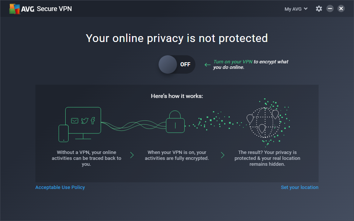This screenshot has width=354, height=221.
Task: Click the Set your location link
Action: (x=299, y=187)
